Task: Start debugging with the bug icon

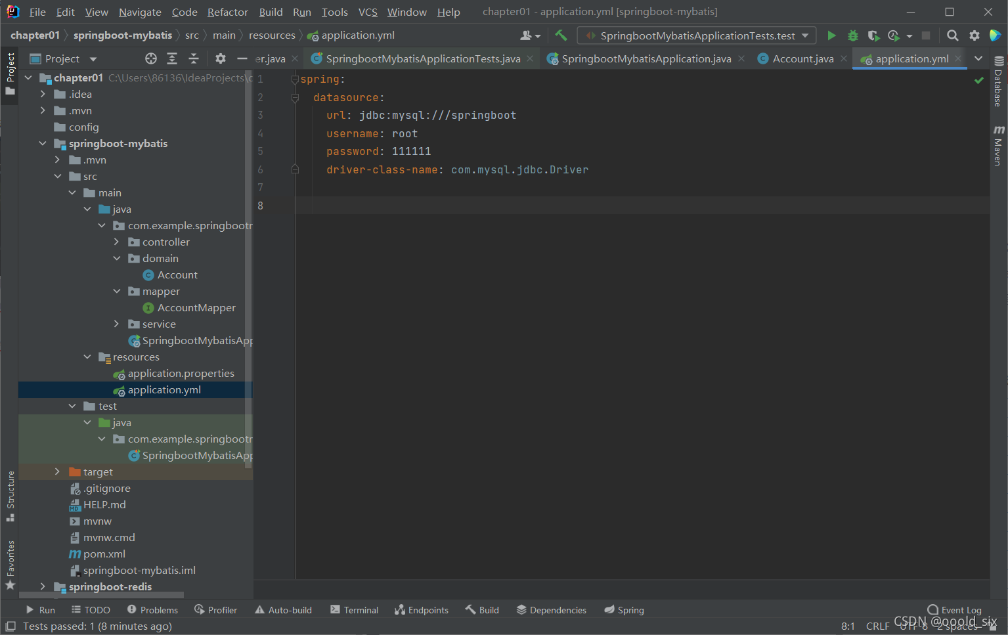Action: [x=852, y=35]
